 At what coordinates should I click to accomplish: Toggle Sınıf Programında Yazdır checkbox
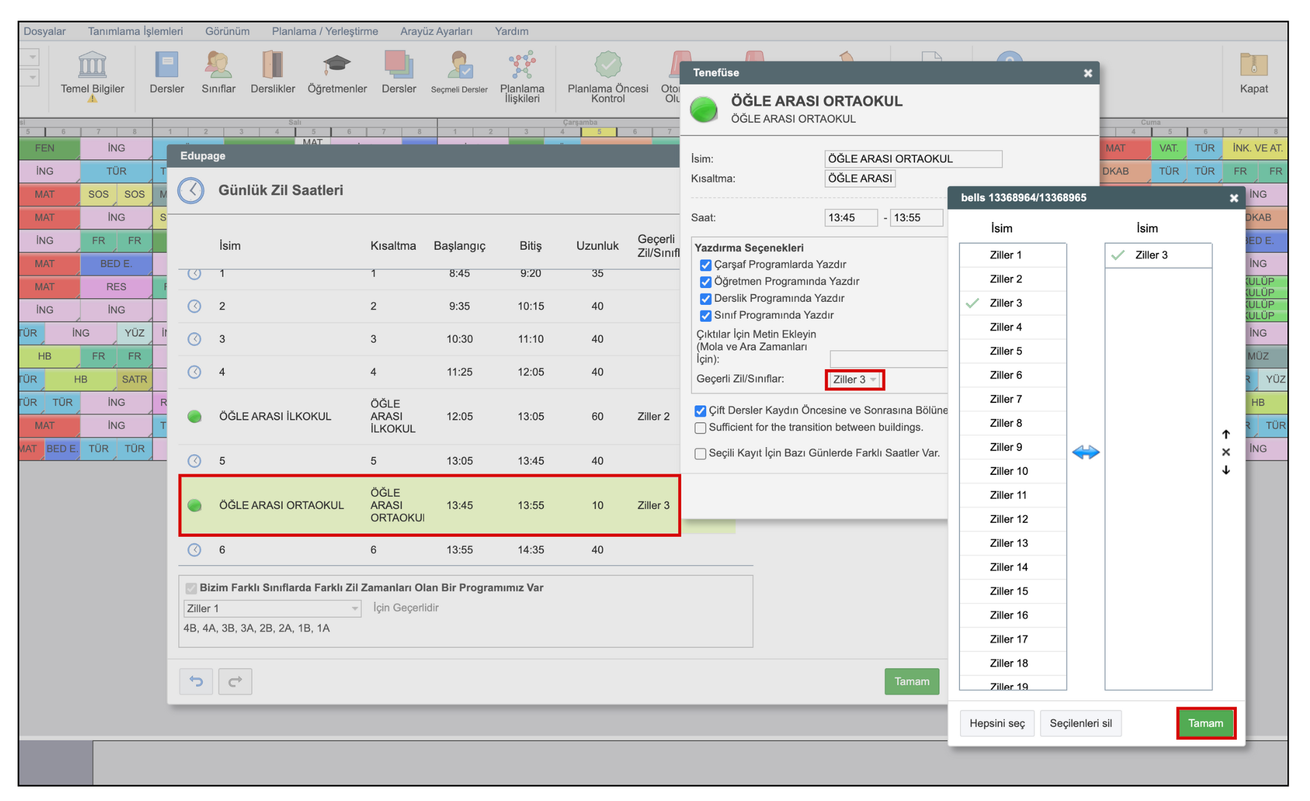tap(706, 316)
